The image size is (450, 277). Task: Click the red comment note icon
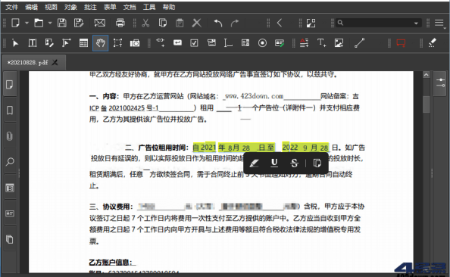tap(401, 43)
